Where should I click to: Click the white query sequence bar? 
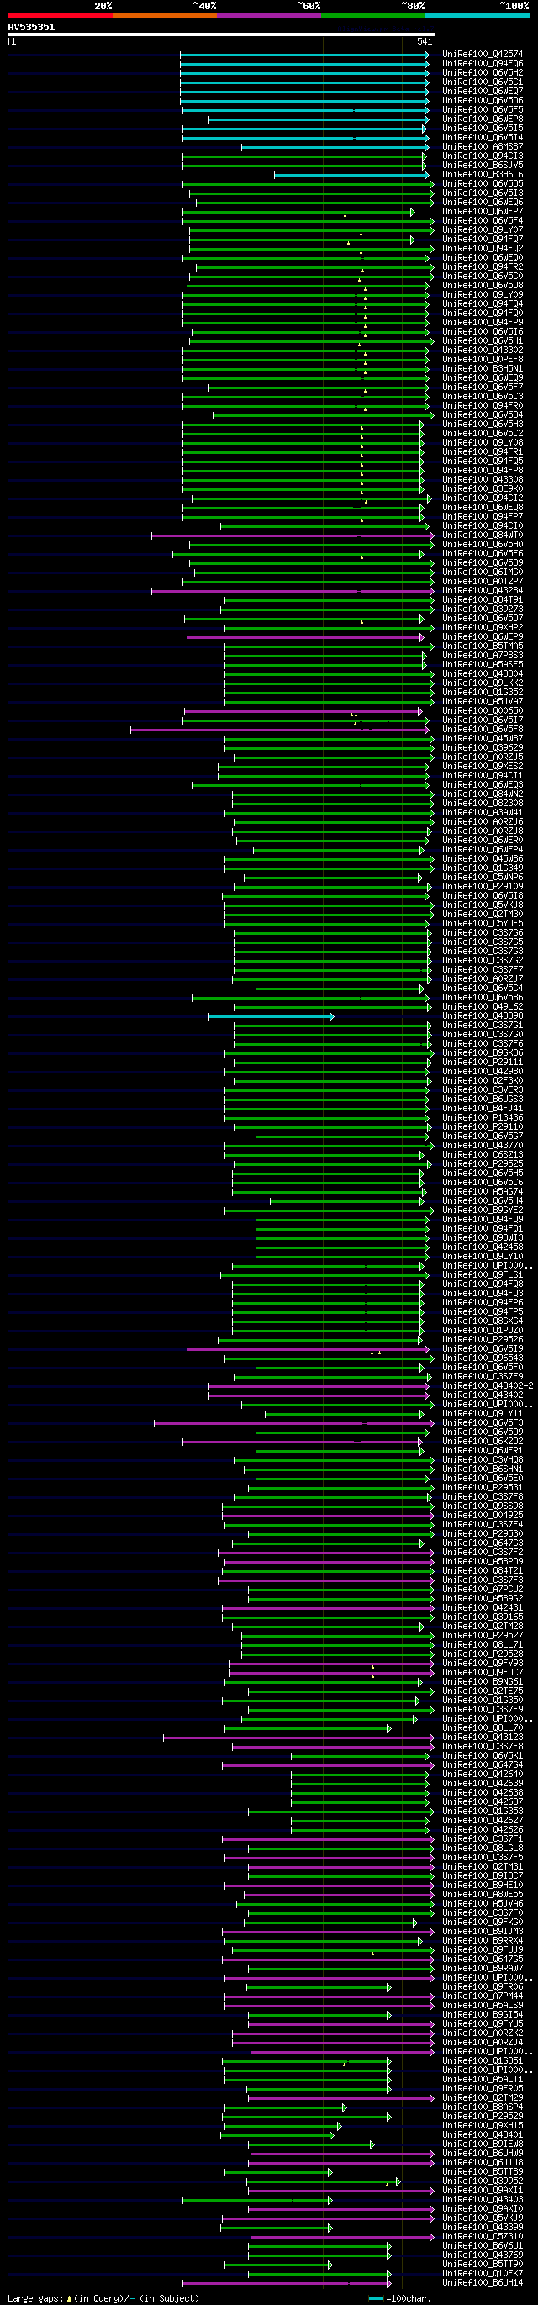pos(221,35)
